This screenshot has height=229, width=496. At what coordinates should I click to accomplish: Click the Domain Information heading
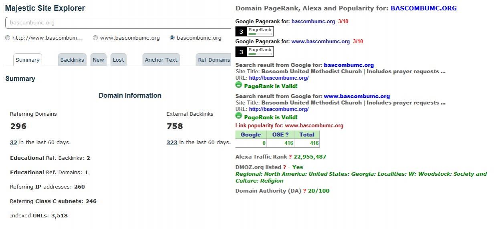pos(130,96)
